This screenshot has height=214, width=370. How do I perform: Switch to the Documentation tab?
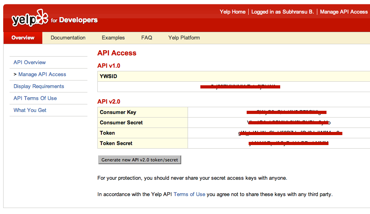pos(68,38)
